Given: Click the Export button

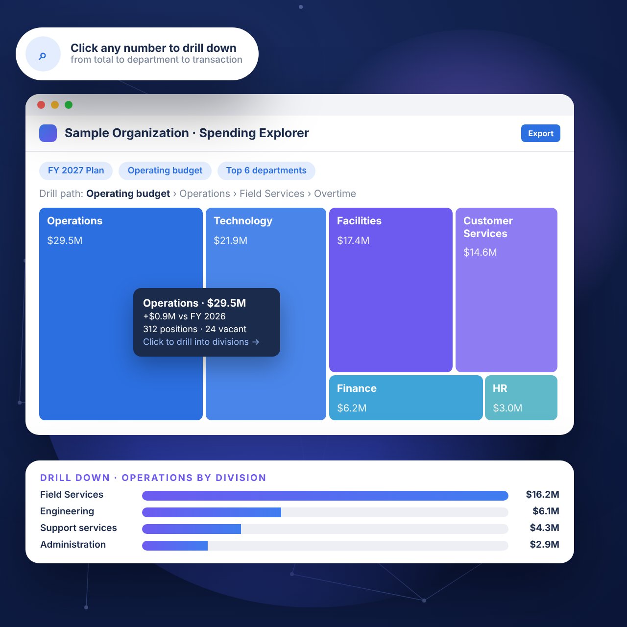Looking at the screenshot, I should 540,133.
